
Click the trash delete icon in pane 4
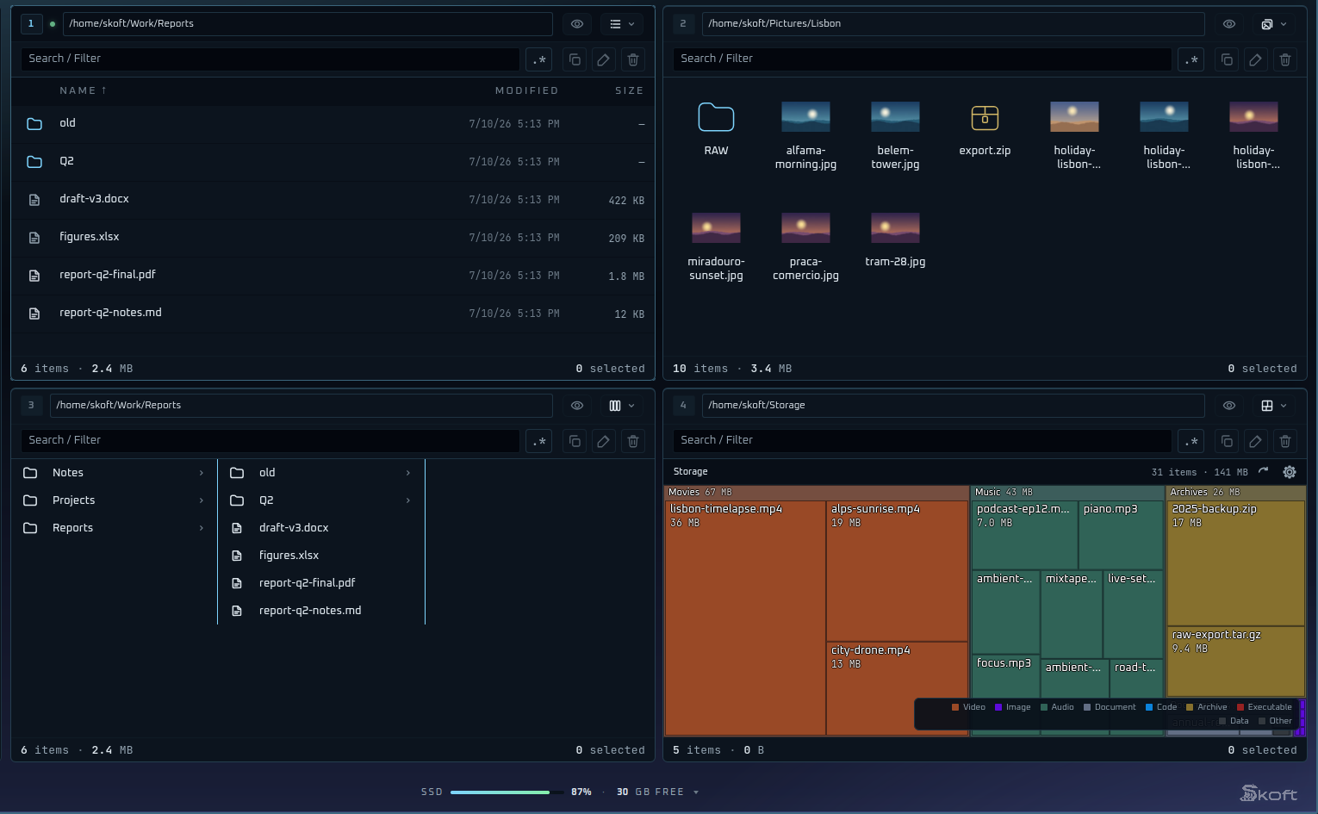pyautogui.click(x=1285, y=441)
